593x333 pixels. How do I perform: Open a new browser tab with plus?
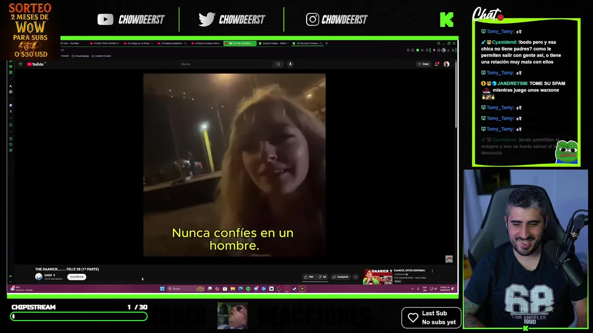coord(327,43)
